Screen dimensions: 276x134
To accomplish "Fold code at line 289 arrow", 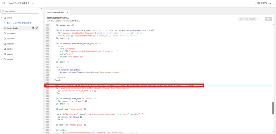I will [x=50, y=89].
